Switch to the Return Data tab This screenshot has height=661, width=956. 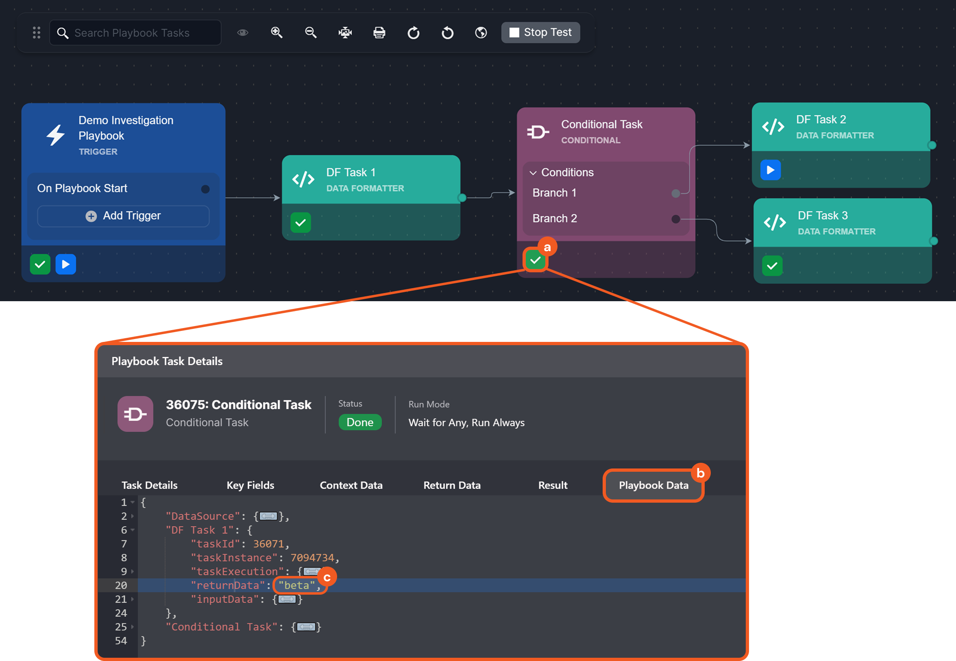coord(452,485)
